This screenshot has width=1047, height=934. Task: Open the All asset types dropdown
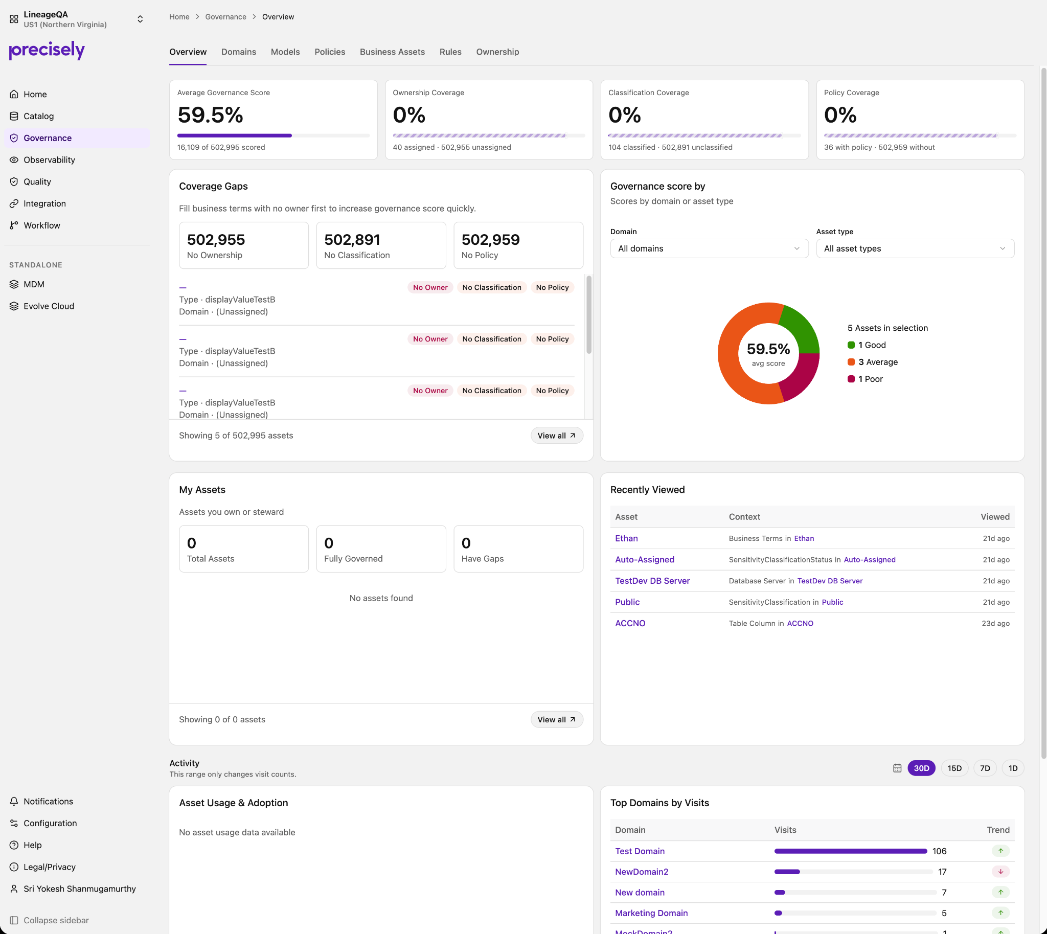pos(915,248)
